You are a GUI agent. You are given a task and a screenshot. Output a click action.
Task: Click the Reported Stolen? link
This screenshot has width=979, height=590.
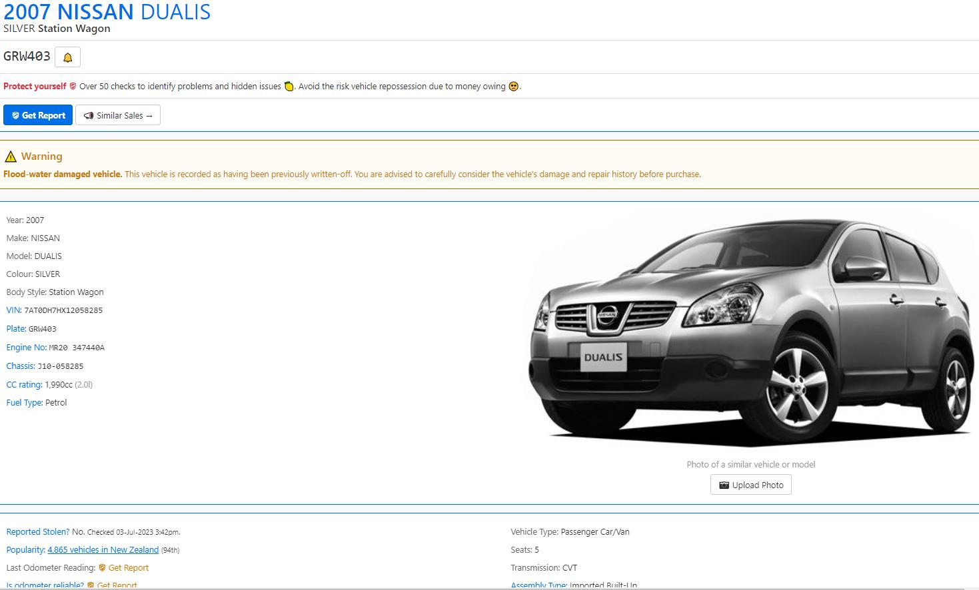pos(38,532)
